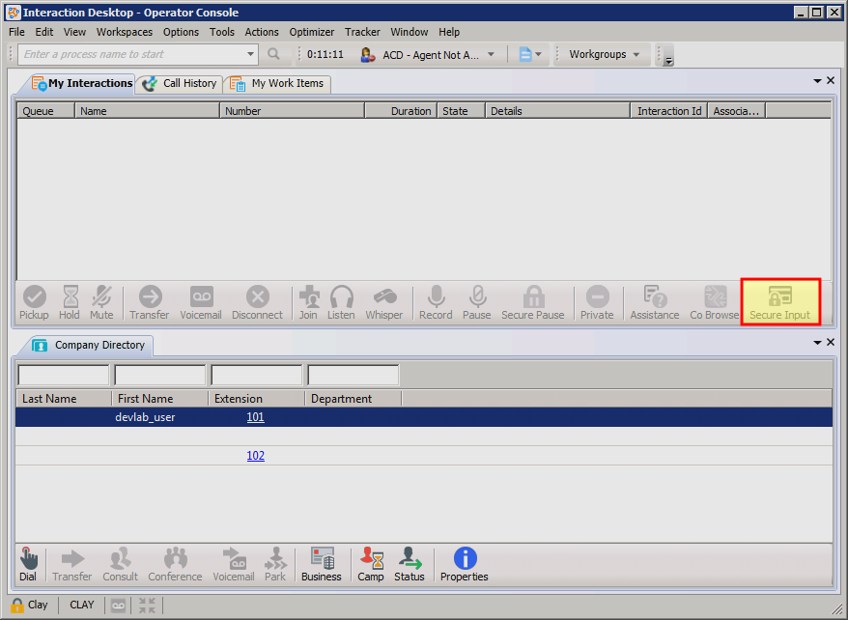The height and width of the screenshot is (620, 848).
Task: Click extension link 102
Action: [x=255, y=456]
